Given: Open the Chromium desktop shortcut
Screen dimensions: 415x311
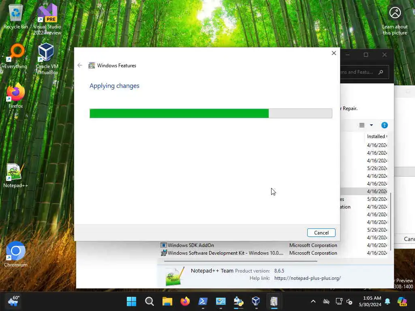Looking at the screenshot, I should tap(16, 254).
